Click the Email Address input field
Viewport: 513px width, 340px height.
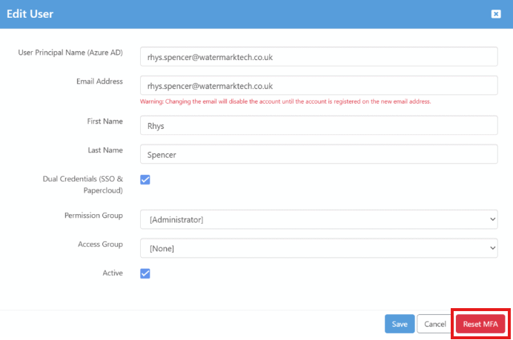[319, 86]
